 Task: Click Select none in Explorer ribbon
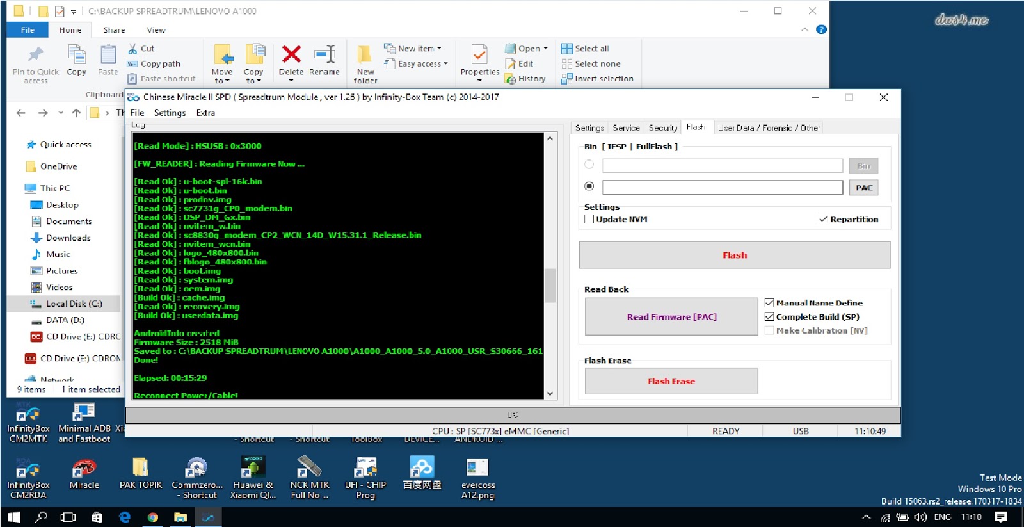(591, 64)
